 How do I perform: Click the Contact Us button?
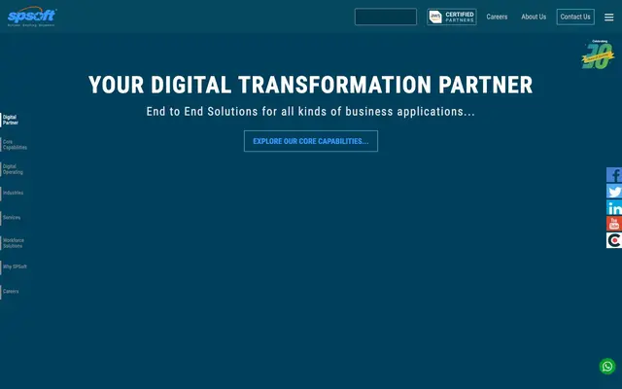click(575, 17)
